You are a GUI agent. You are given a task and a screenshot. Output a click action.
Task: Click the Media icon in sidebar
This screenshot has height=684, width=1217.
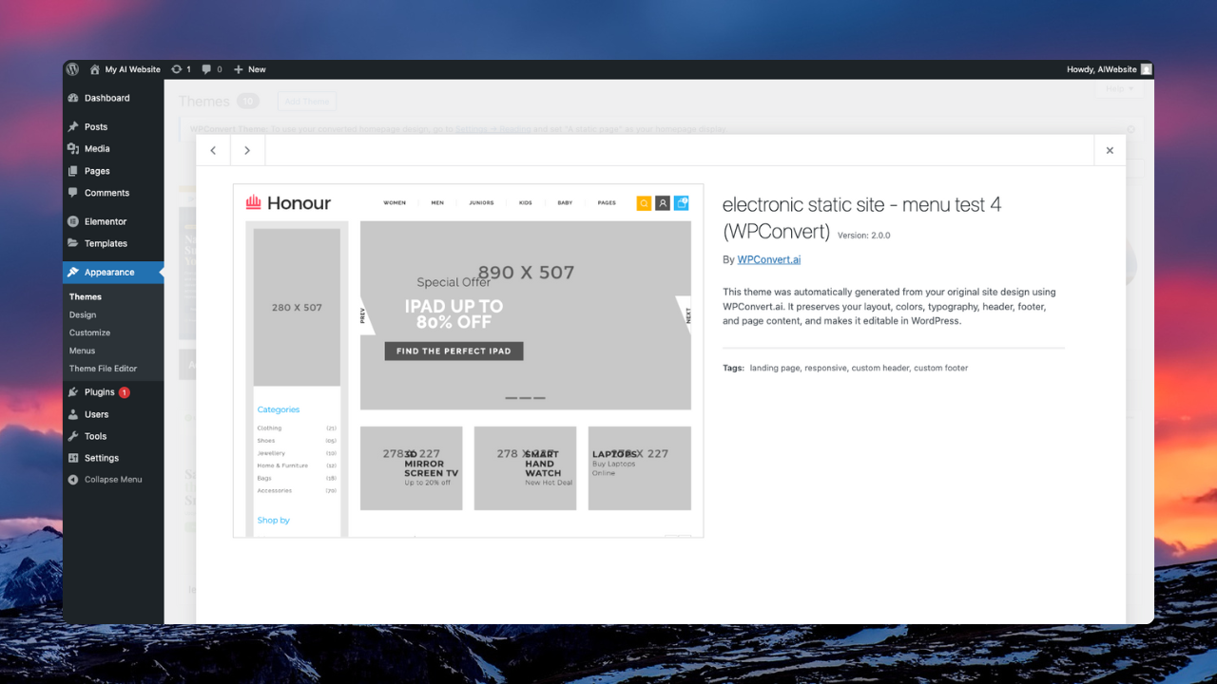tap(73, 148)
